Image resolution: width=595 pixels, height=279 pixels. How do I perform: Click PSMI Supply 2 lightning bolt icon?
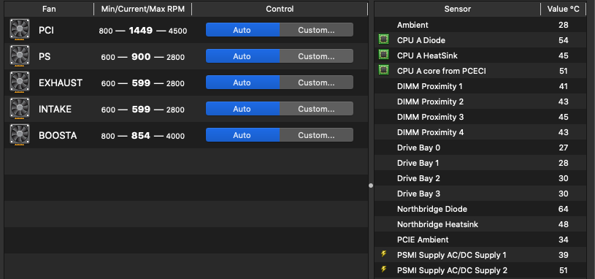click(x=383, y=270)
